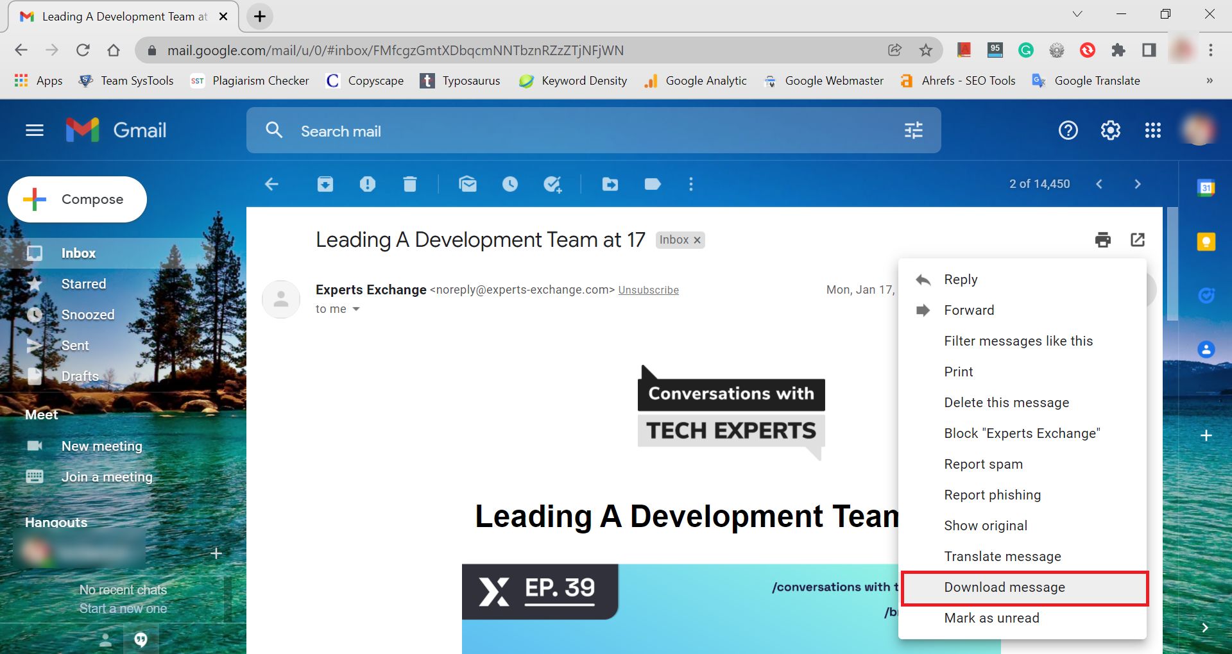Snooze this conversation
This screenshot has height=654, width=1232.
pyautogui.click(x=510, y=184)
